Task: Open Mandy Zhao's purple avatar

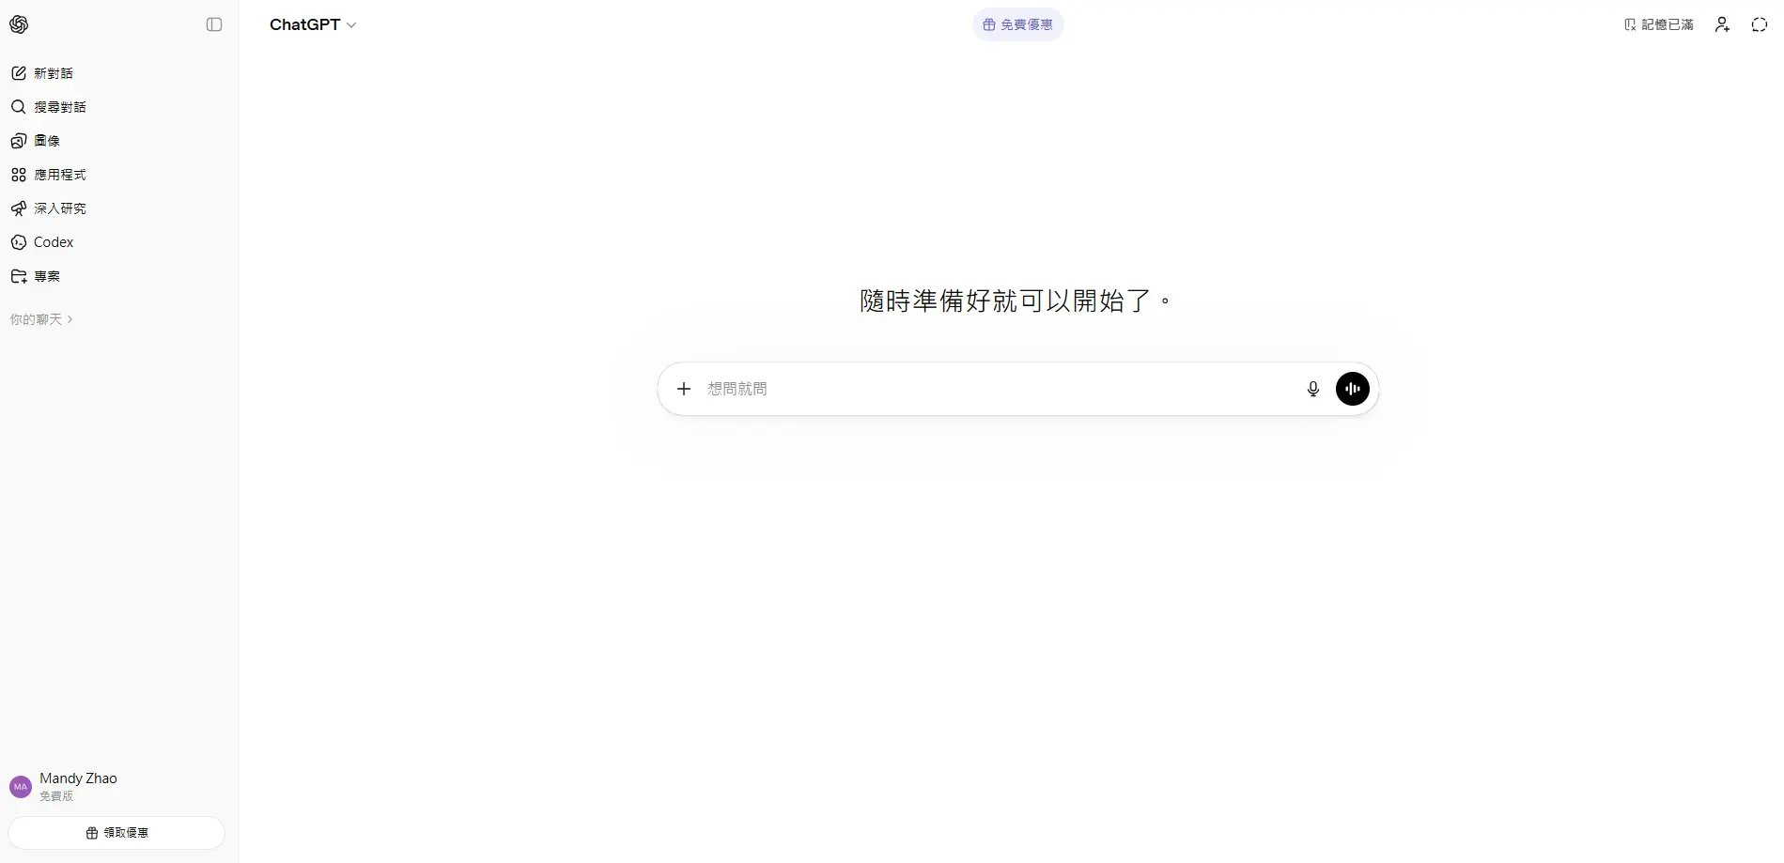Action: pos(19,786)
